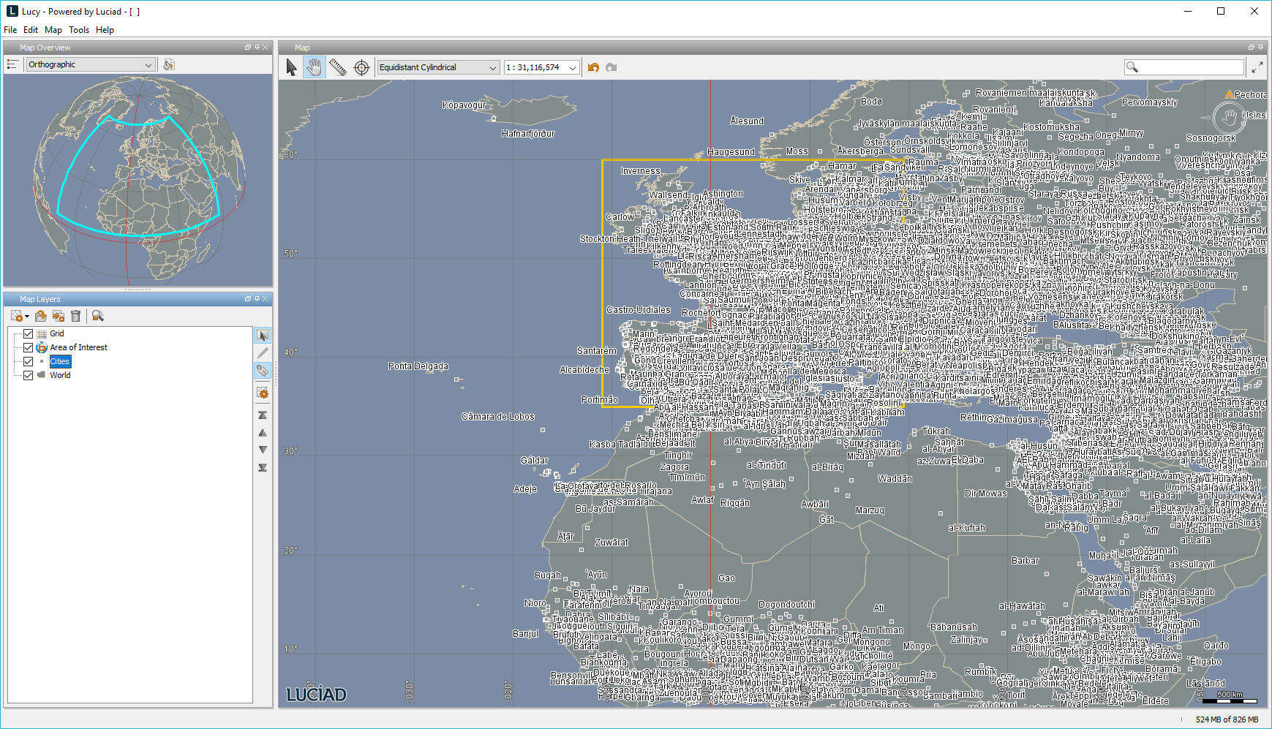Close the Map Overview panel
Viewport: 1272px width, 729px height.
[266, 48]
